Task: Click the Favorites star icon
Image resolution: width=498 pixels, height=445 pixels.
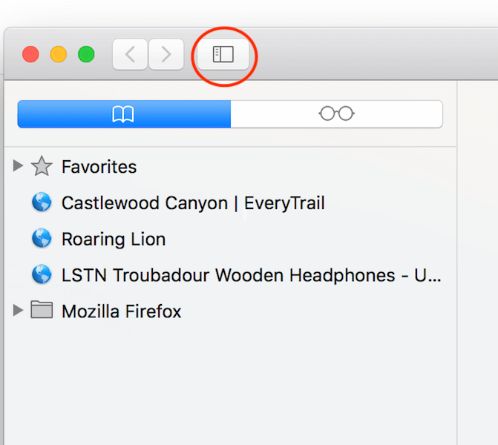Action: (42, 166)
